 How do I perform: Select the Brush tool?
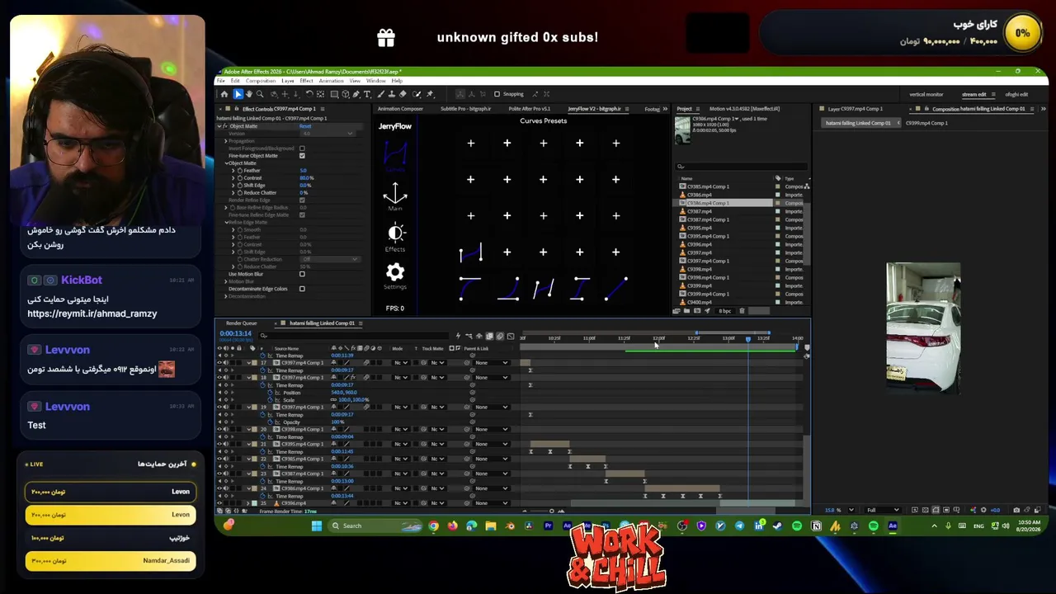click(381, 94)
